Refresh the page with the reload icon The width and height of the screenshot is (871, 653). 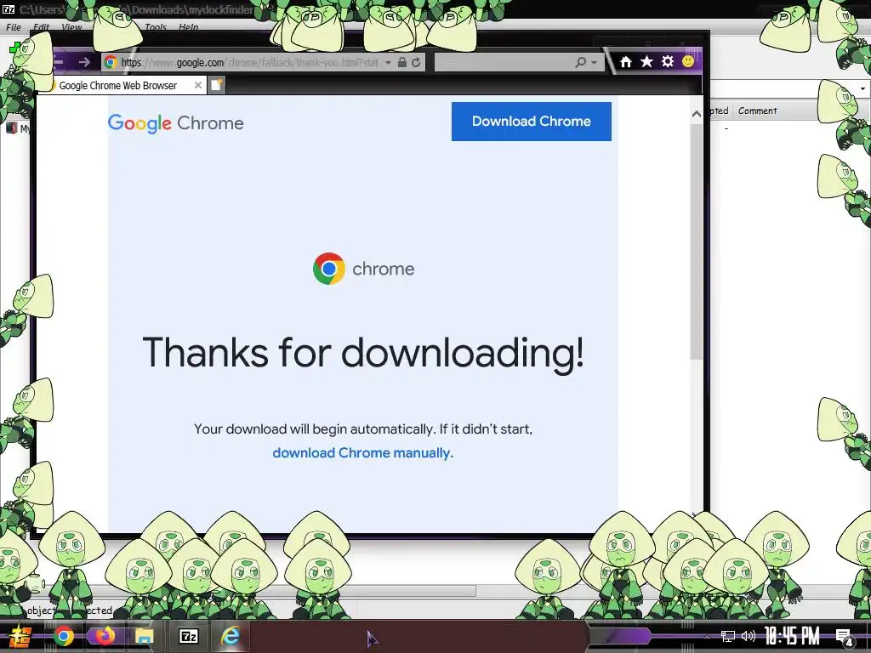coord(416,62)
